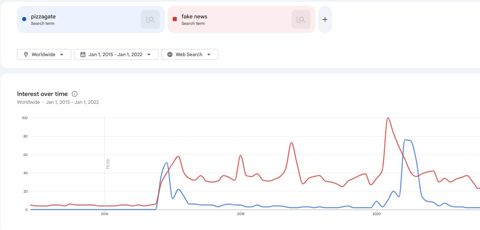Click globe icon in Web Search filter
The width and height of the screenshot is (480, 230).
(x=170, y=54)
